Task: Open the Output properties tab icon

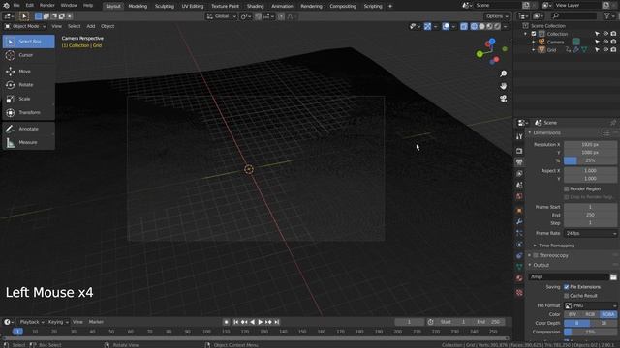Action: (x=519, y=162)
